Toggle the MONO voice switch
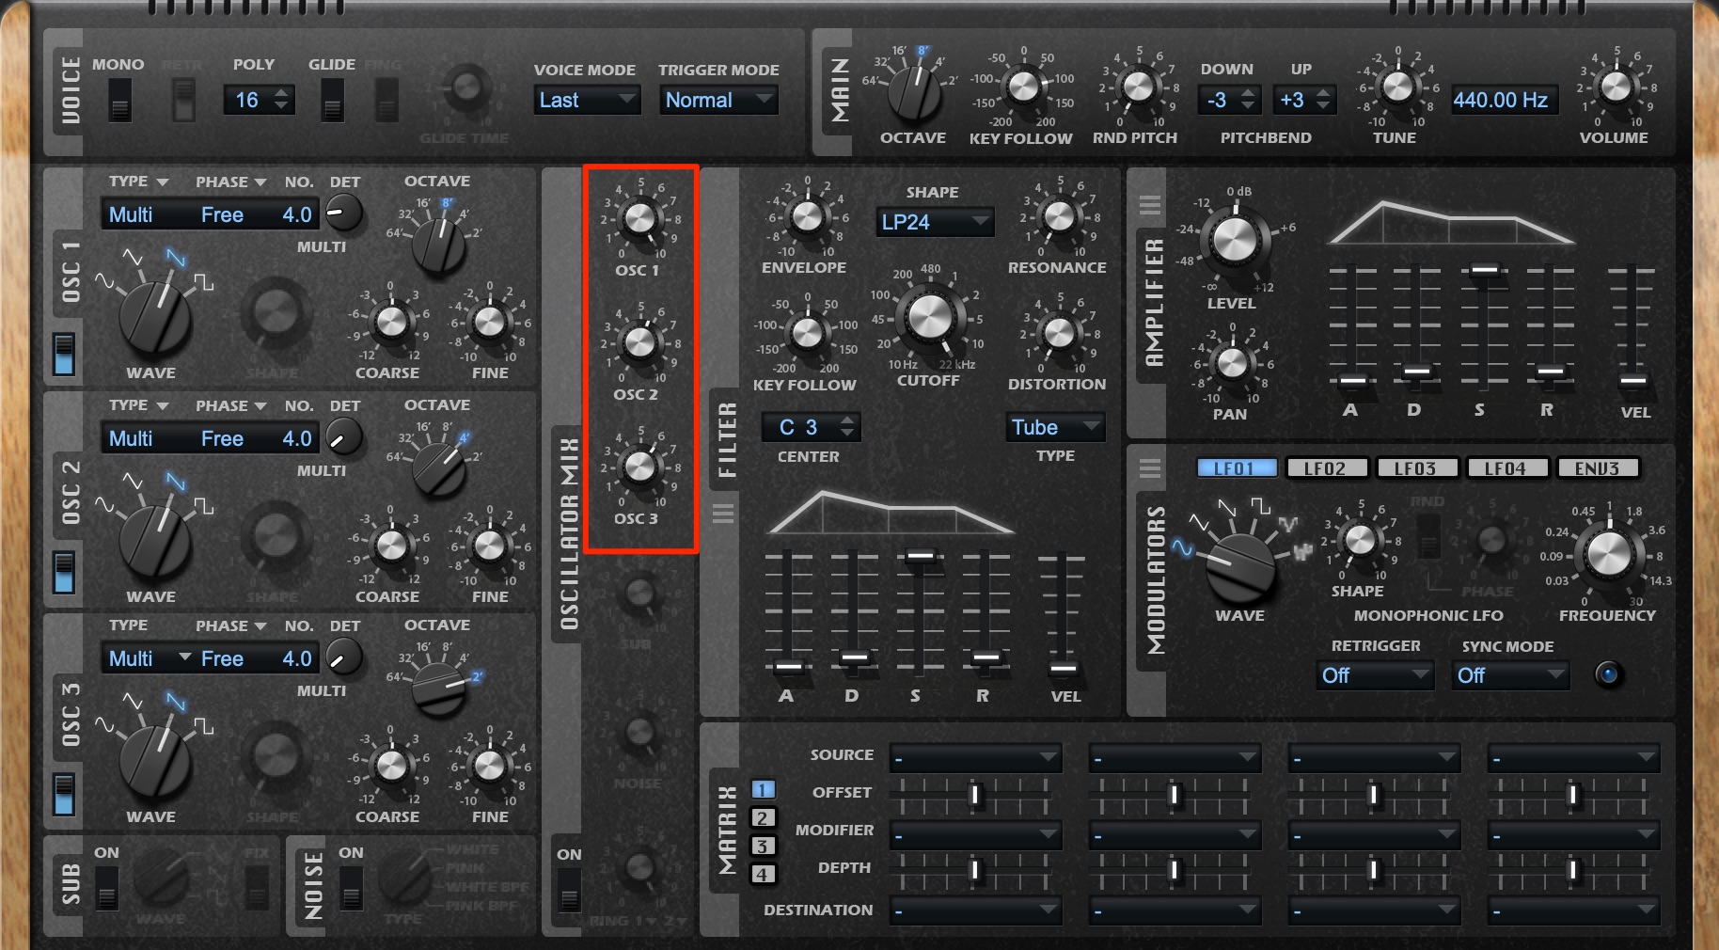The image size is (1719, 950). pyautogui.click(x=119, y=99)
